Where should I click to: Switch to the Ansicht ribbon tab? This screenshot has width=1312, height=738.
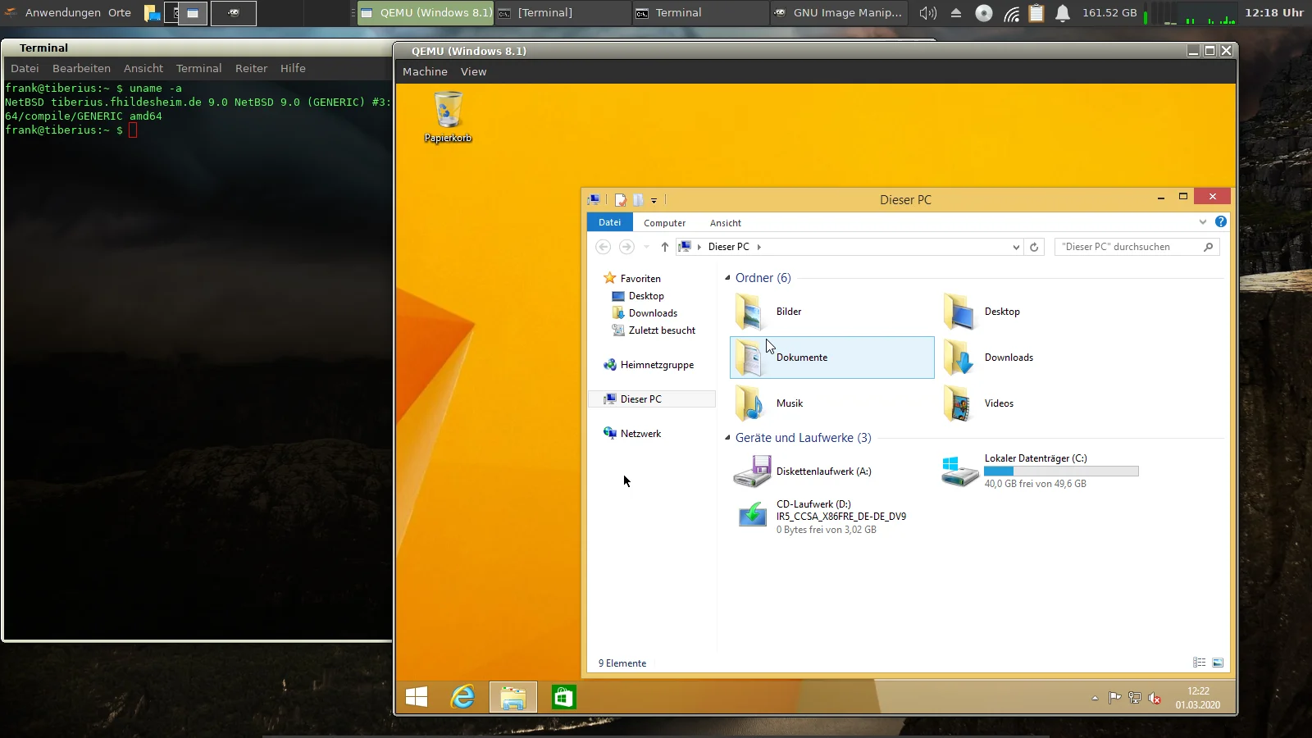725,223
